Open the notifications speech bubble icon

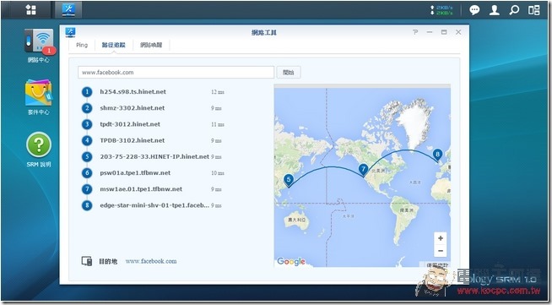click(x=474, y=10)
